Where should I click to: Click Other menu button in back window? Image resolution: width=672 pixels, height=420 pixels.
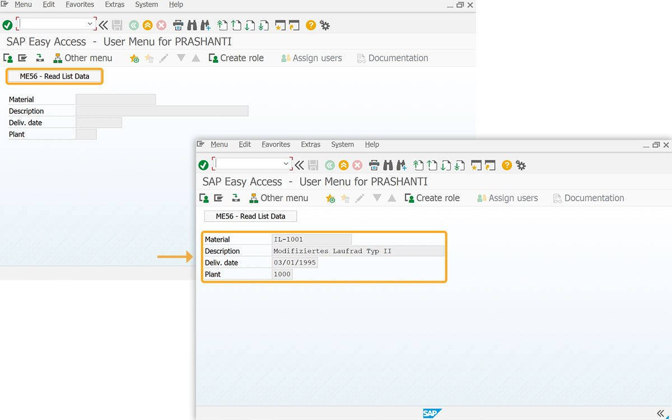pyautogui.click(x=82, y=58)
